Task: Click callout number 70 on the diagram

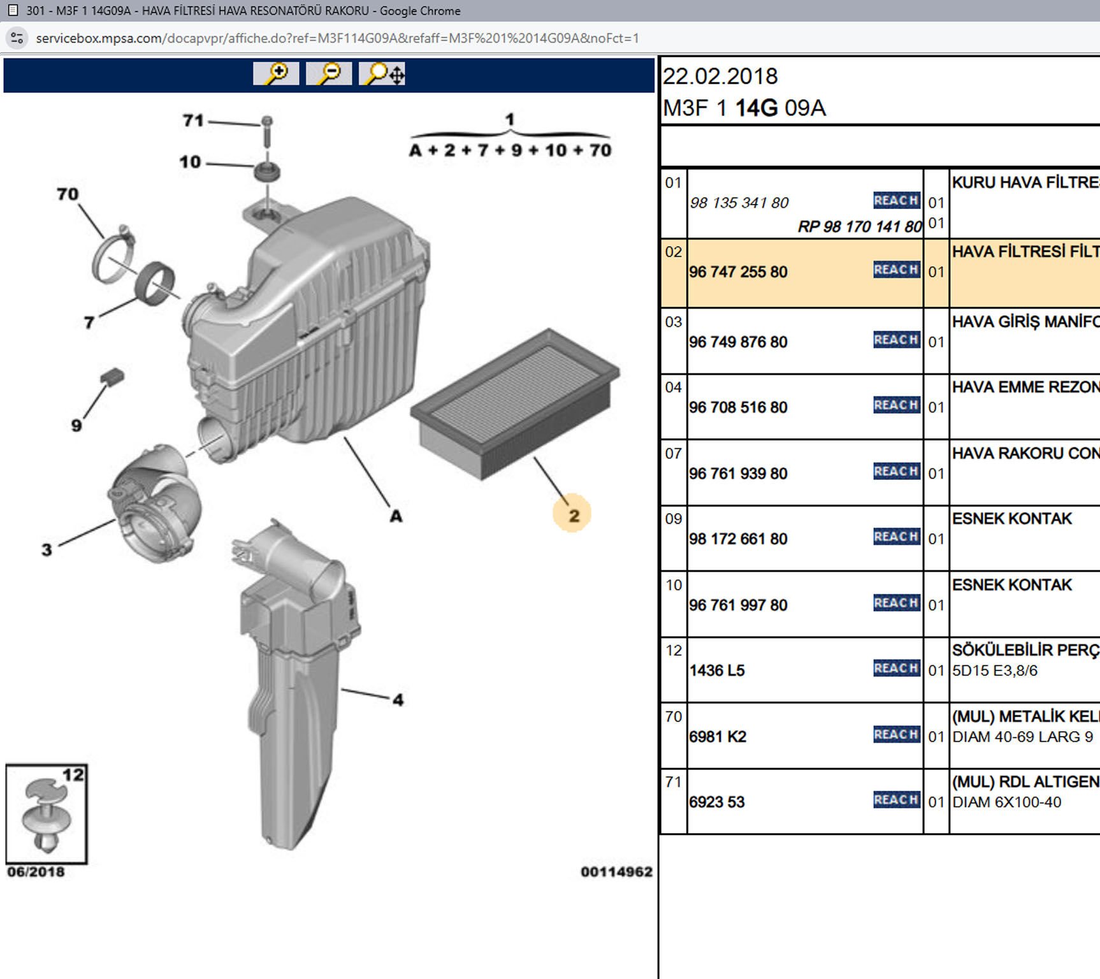Action: [x=68, y=194]
